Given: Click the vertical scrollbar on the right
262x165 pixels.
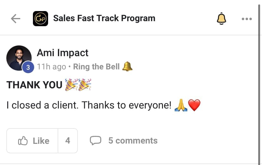Looking at the screenshot, I should pyautogui.click(x=260, y=82).
